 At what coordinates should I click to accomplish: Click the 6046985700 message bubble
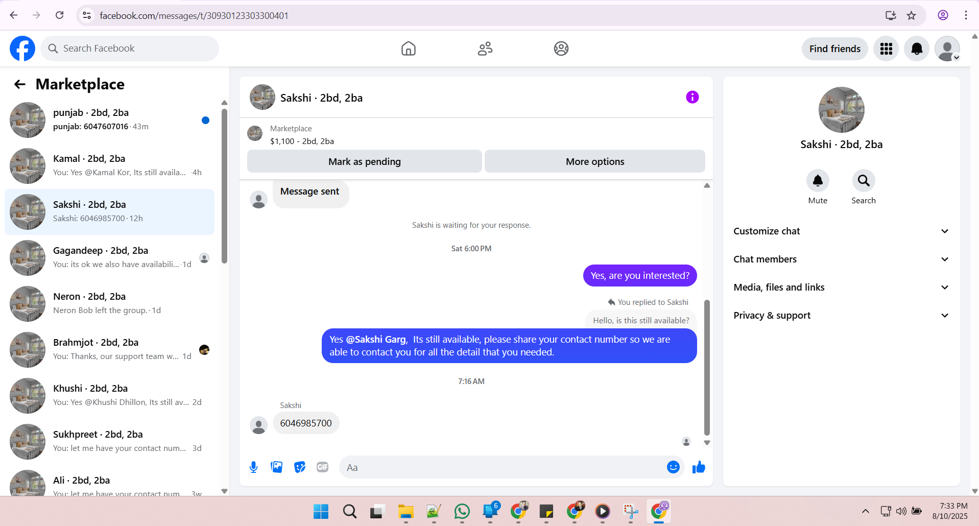point(306,423)
